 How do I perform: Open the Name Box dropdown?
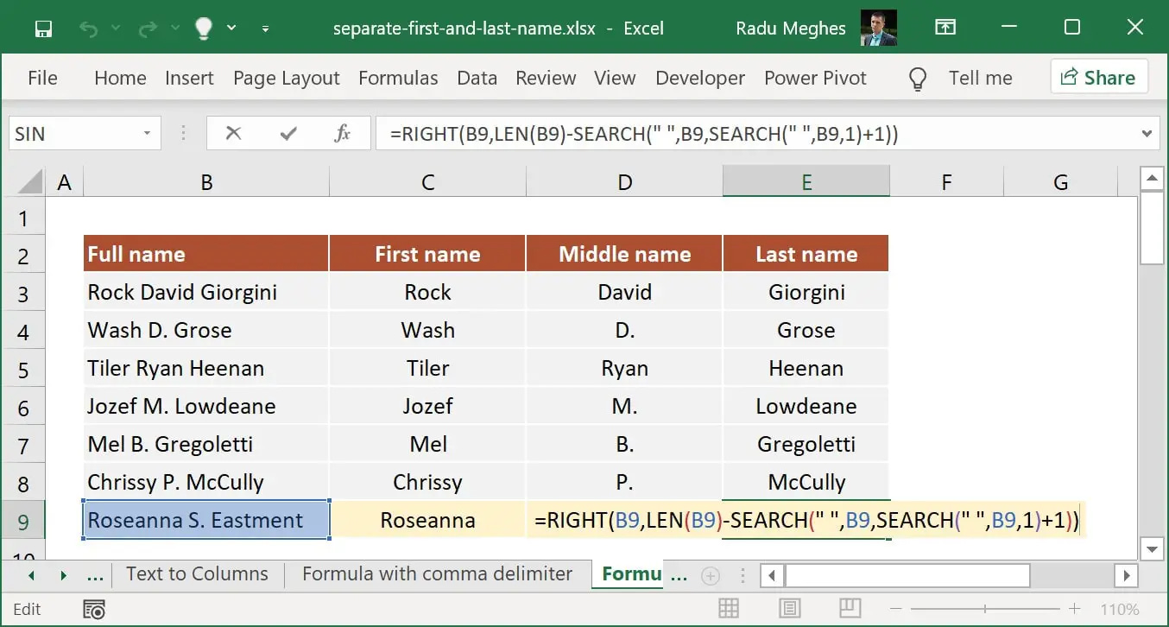tap(147, 133)
